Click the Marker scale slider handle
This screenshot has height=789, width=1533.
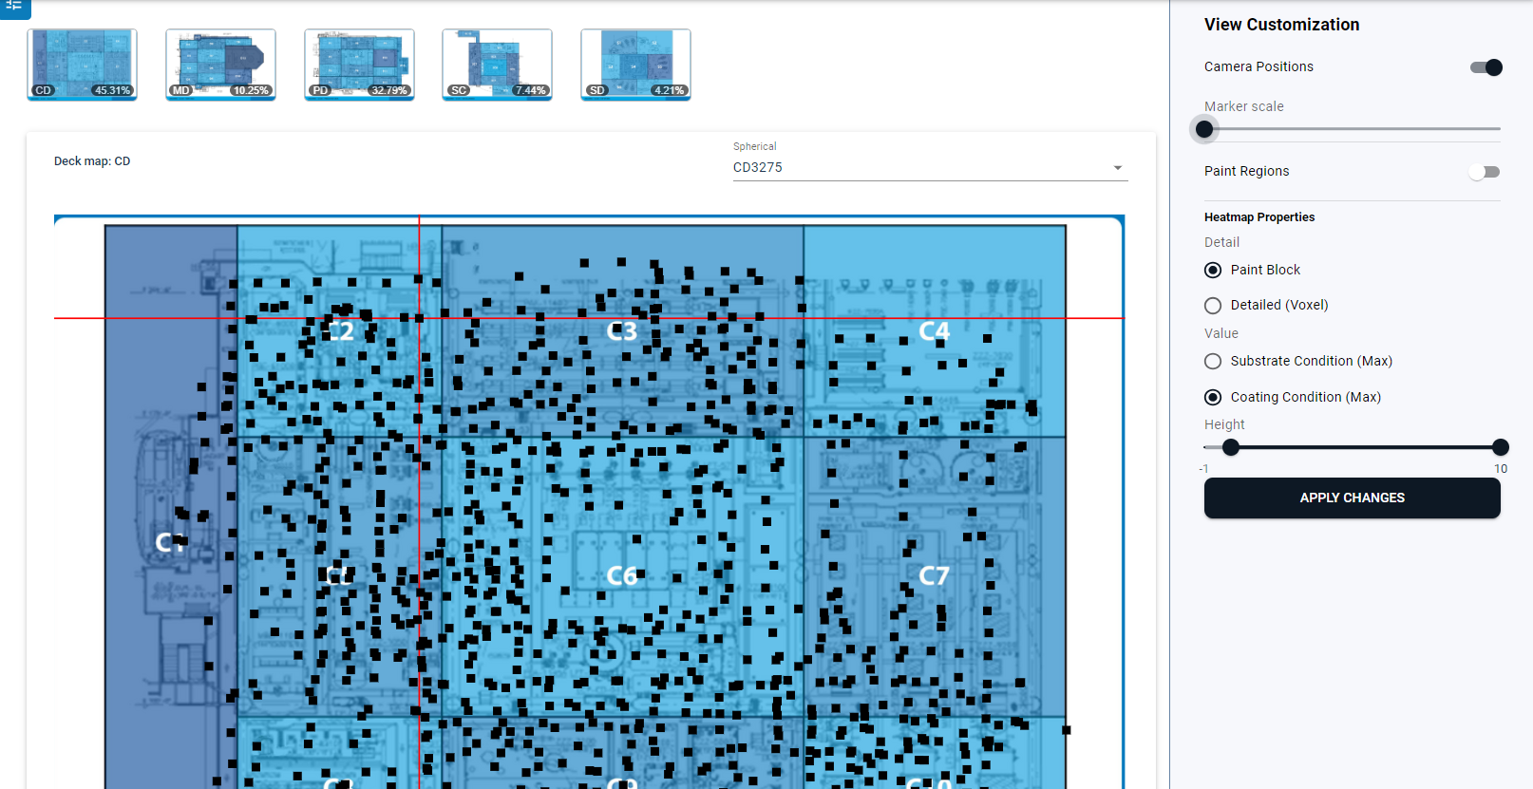pyautogui.click(x=1204, y=129)
